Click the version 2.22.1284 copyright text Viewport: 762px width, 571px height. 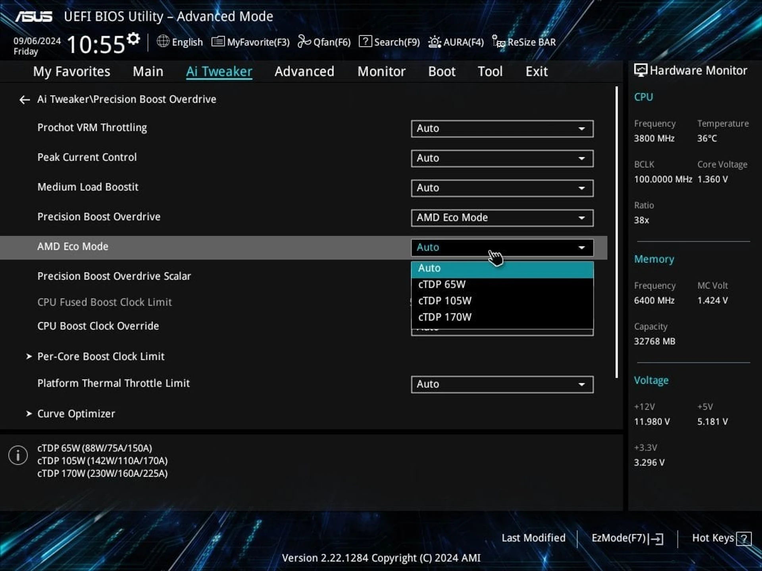pos(381,558)
